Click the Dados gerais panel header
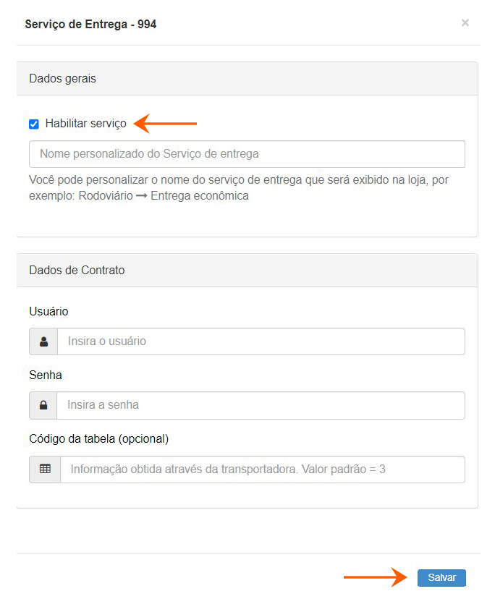 pos(247,79)
